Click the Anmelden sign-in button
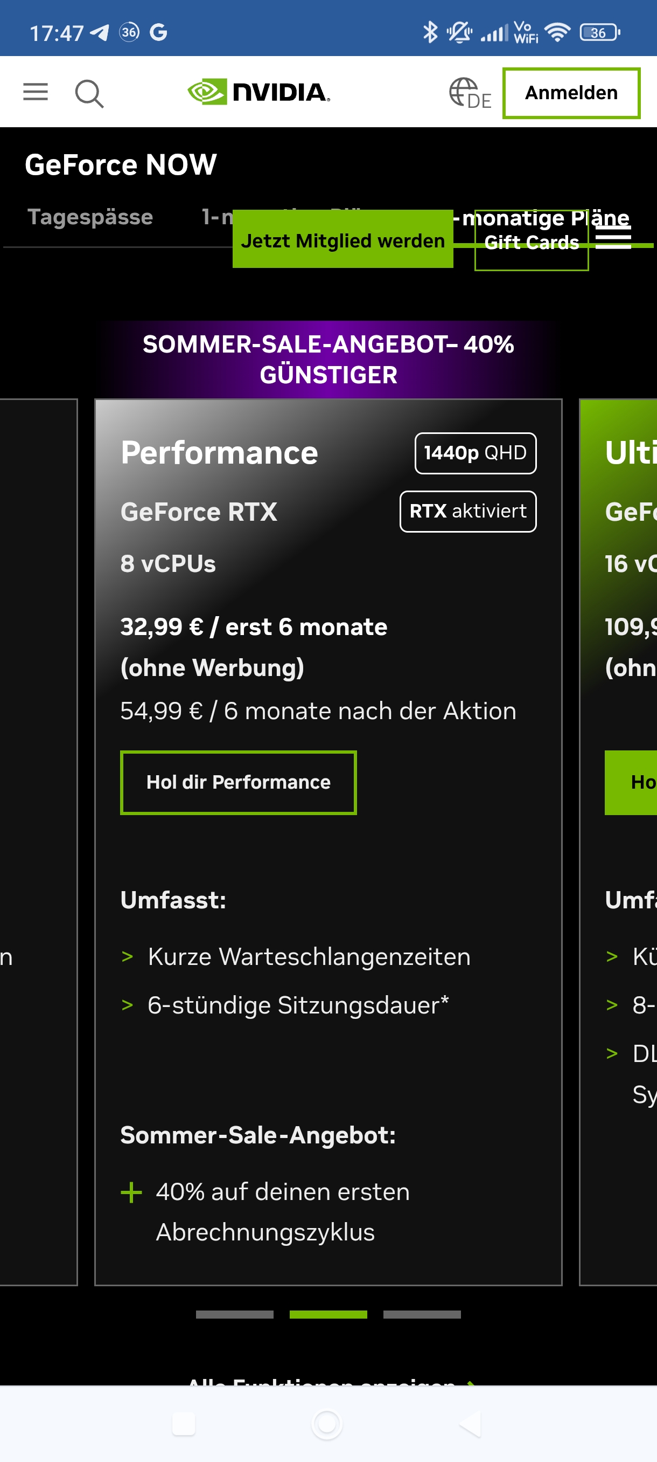 coord(571,93)
